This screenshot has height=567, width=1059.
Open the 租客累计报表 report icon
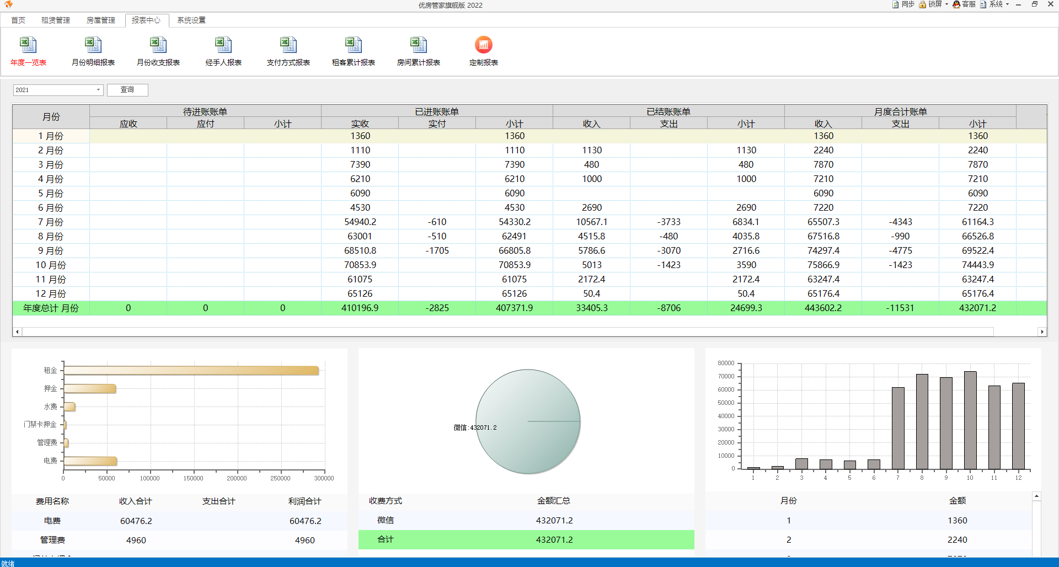[354, 45]
